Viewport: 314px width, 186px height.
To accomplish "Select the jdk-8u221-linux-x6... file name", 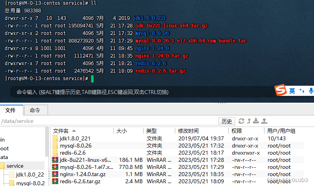I will coord(85,160).
